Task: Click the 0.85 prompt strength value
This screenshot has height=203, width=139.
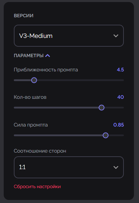Action: pos(119,125)
